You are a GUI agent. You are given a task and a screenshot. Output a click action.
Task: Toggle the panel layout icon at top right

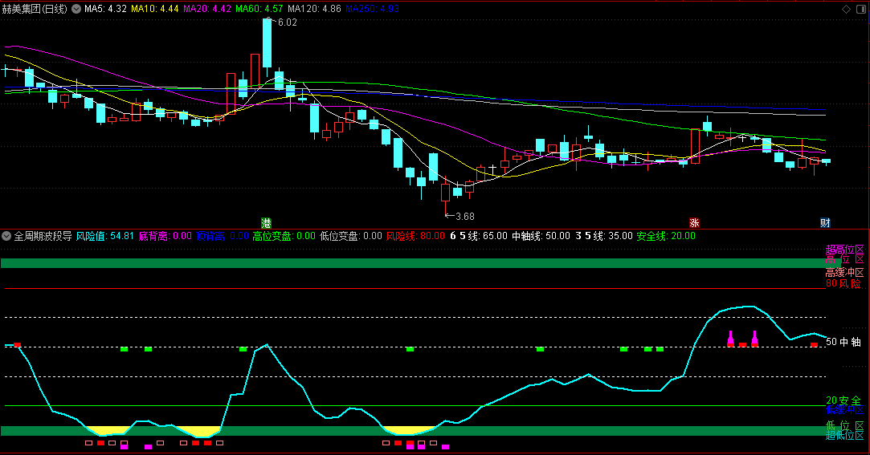coord(861,9)
